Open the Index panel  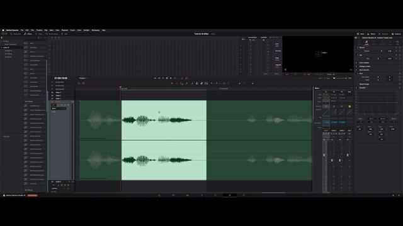(x=39, y=34)
